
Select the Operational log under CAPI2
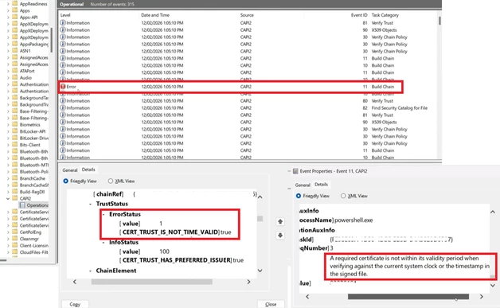pyautogui.click(x=37, y=205)
